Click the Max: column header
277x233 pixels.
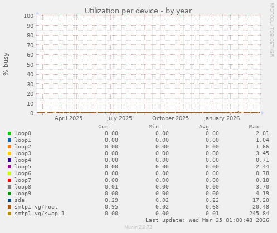point(256,127)
